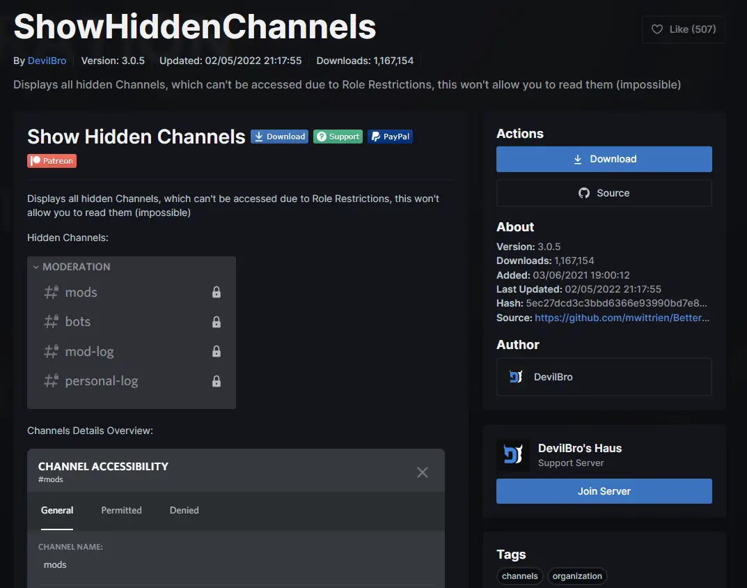
Task: Click the 'Hidden Channels:' label
Action: (x=68, y=238)
